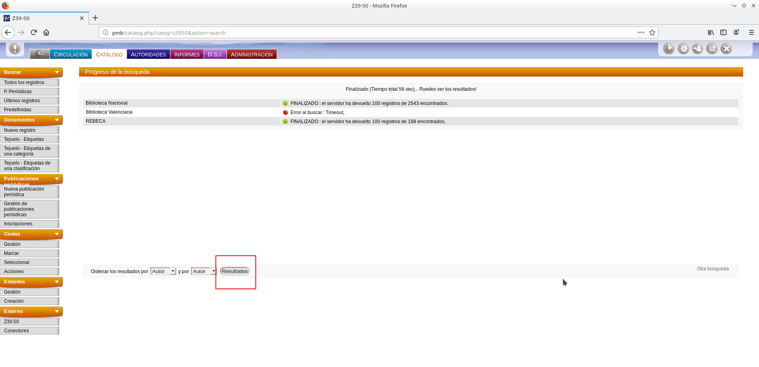This screenshot has height=367, width=759.
Task: Switch to the Circulación tab
Action: pyautogui.click(x=71, y=54)
